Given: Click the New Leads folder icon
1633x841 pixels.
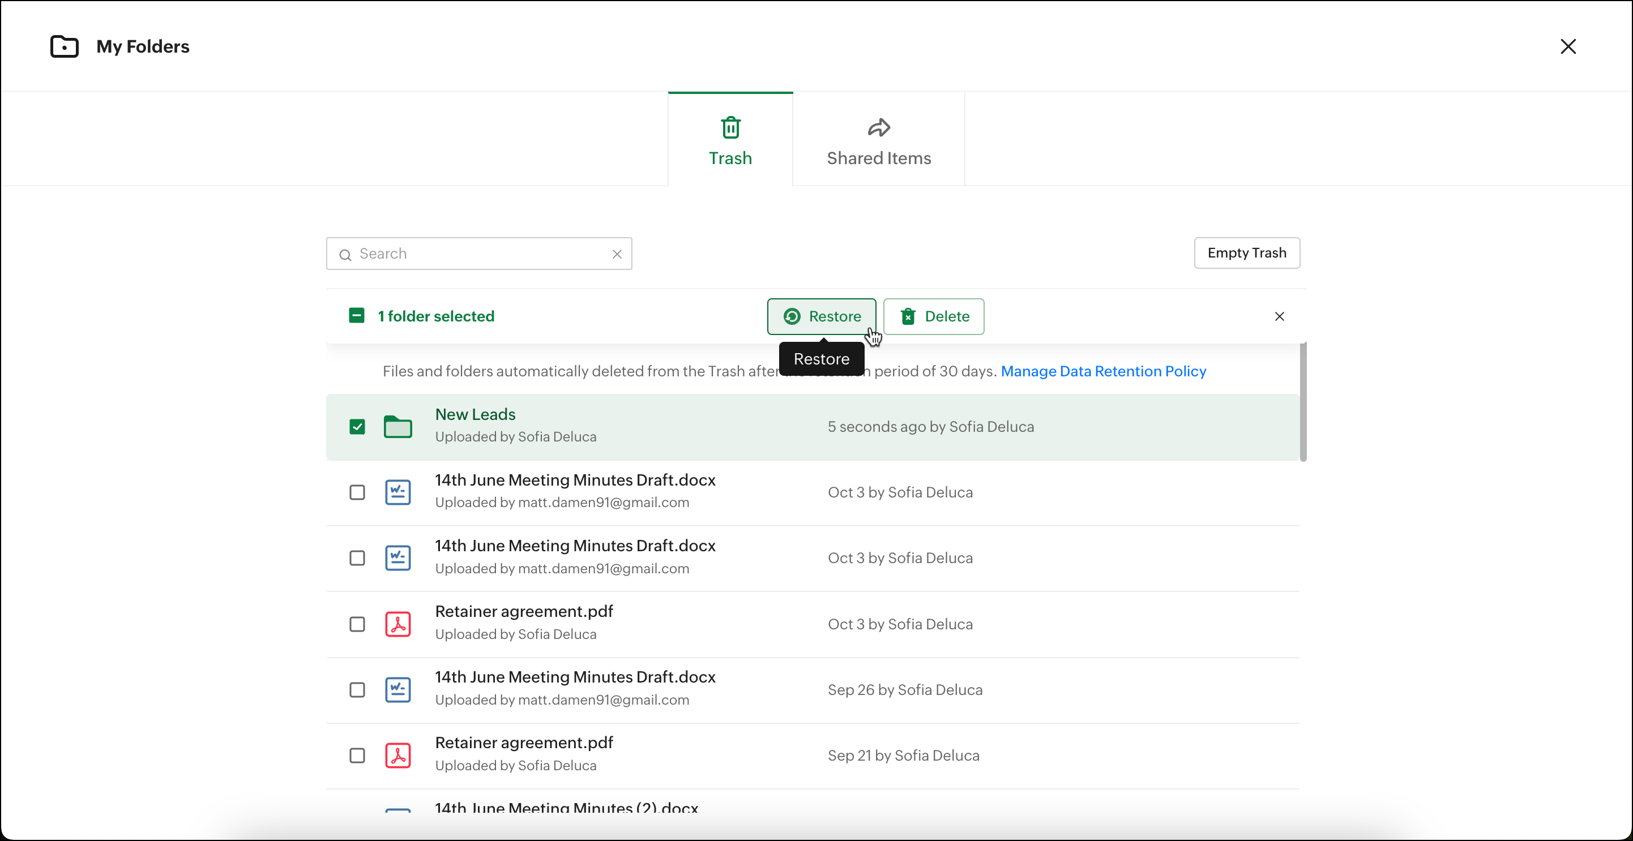Looking at the screenshot, I should pyautogui.click(x=397, y=427).
